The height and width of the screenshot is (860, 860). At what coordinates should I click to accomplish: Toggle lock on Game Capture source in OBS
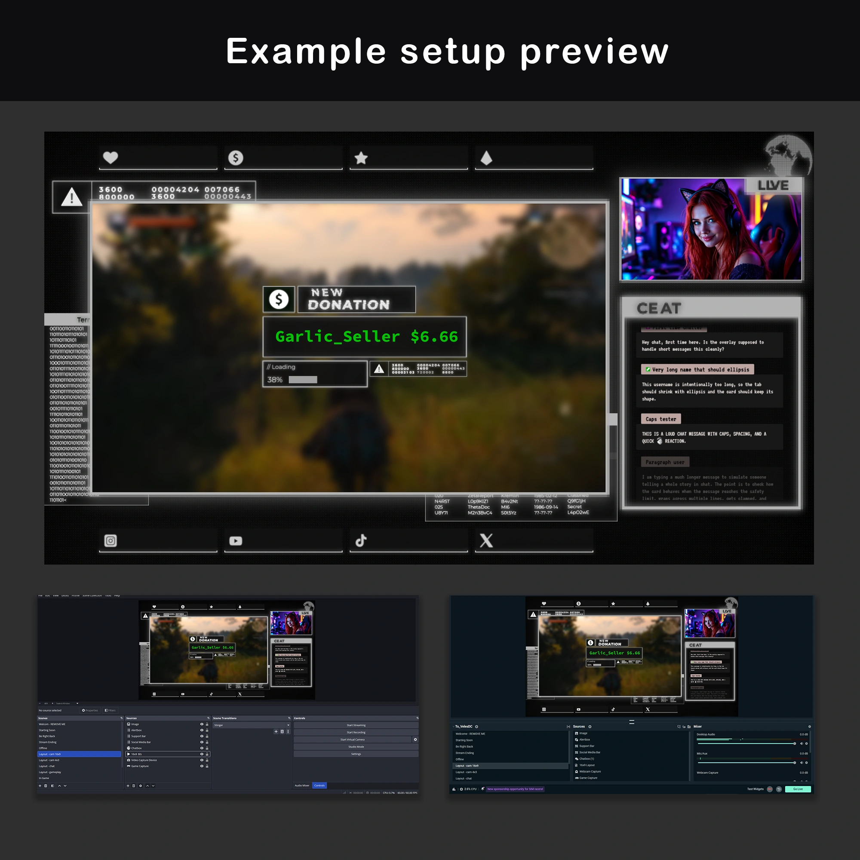click(207, 766)
